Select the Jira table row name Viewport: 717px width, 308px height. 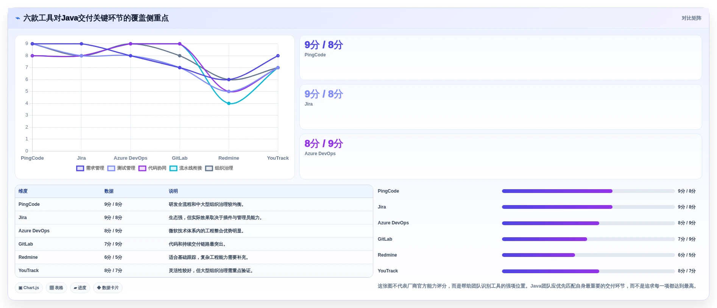[x=23, y=218]
